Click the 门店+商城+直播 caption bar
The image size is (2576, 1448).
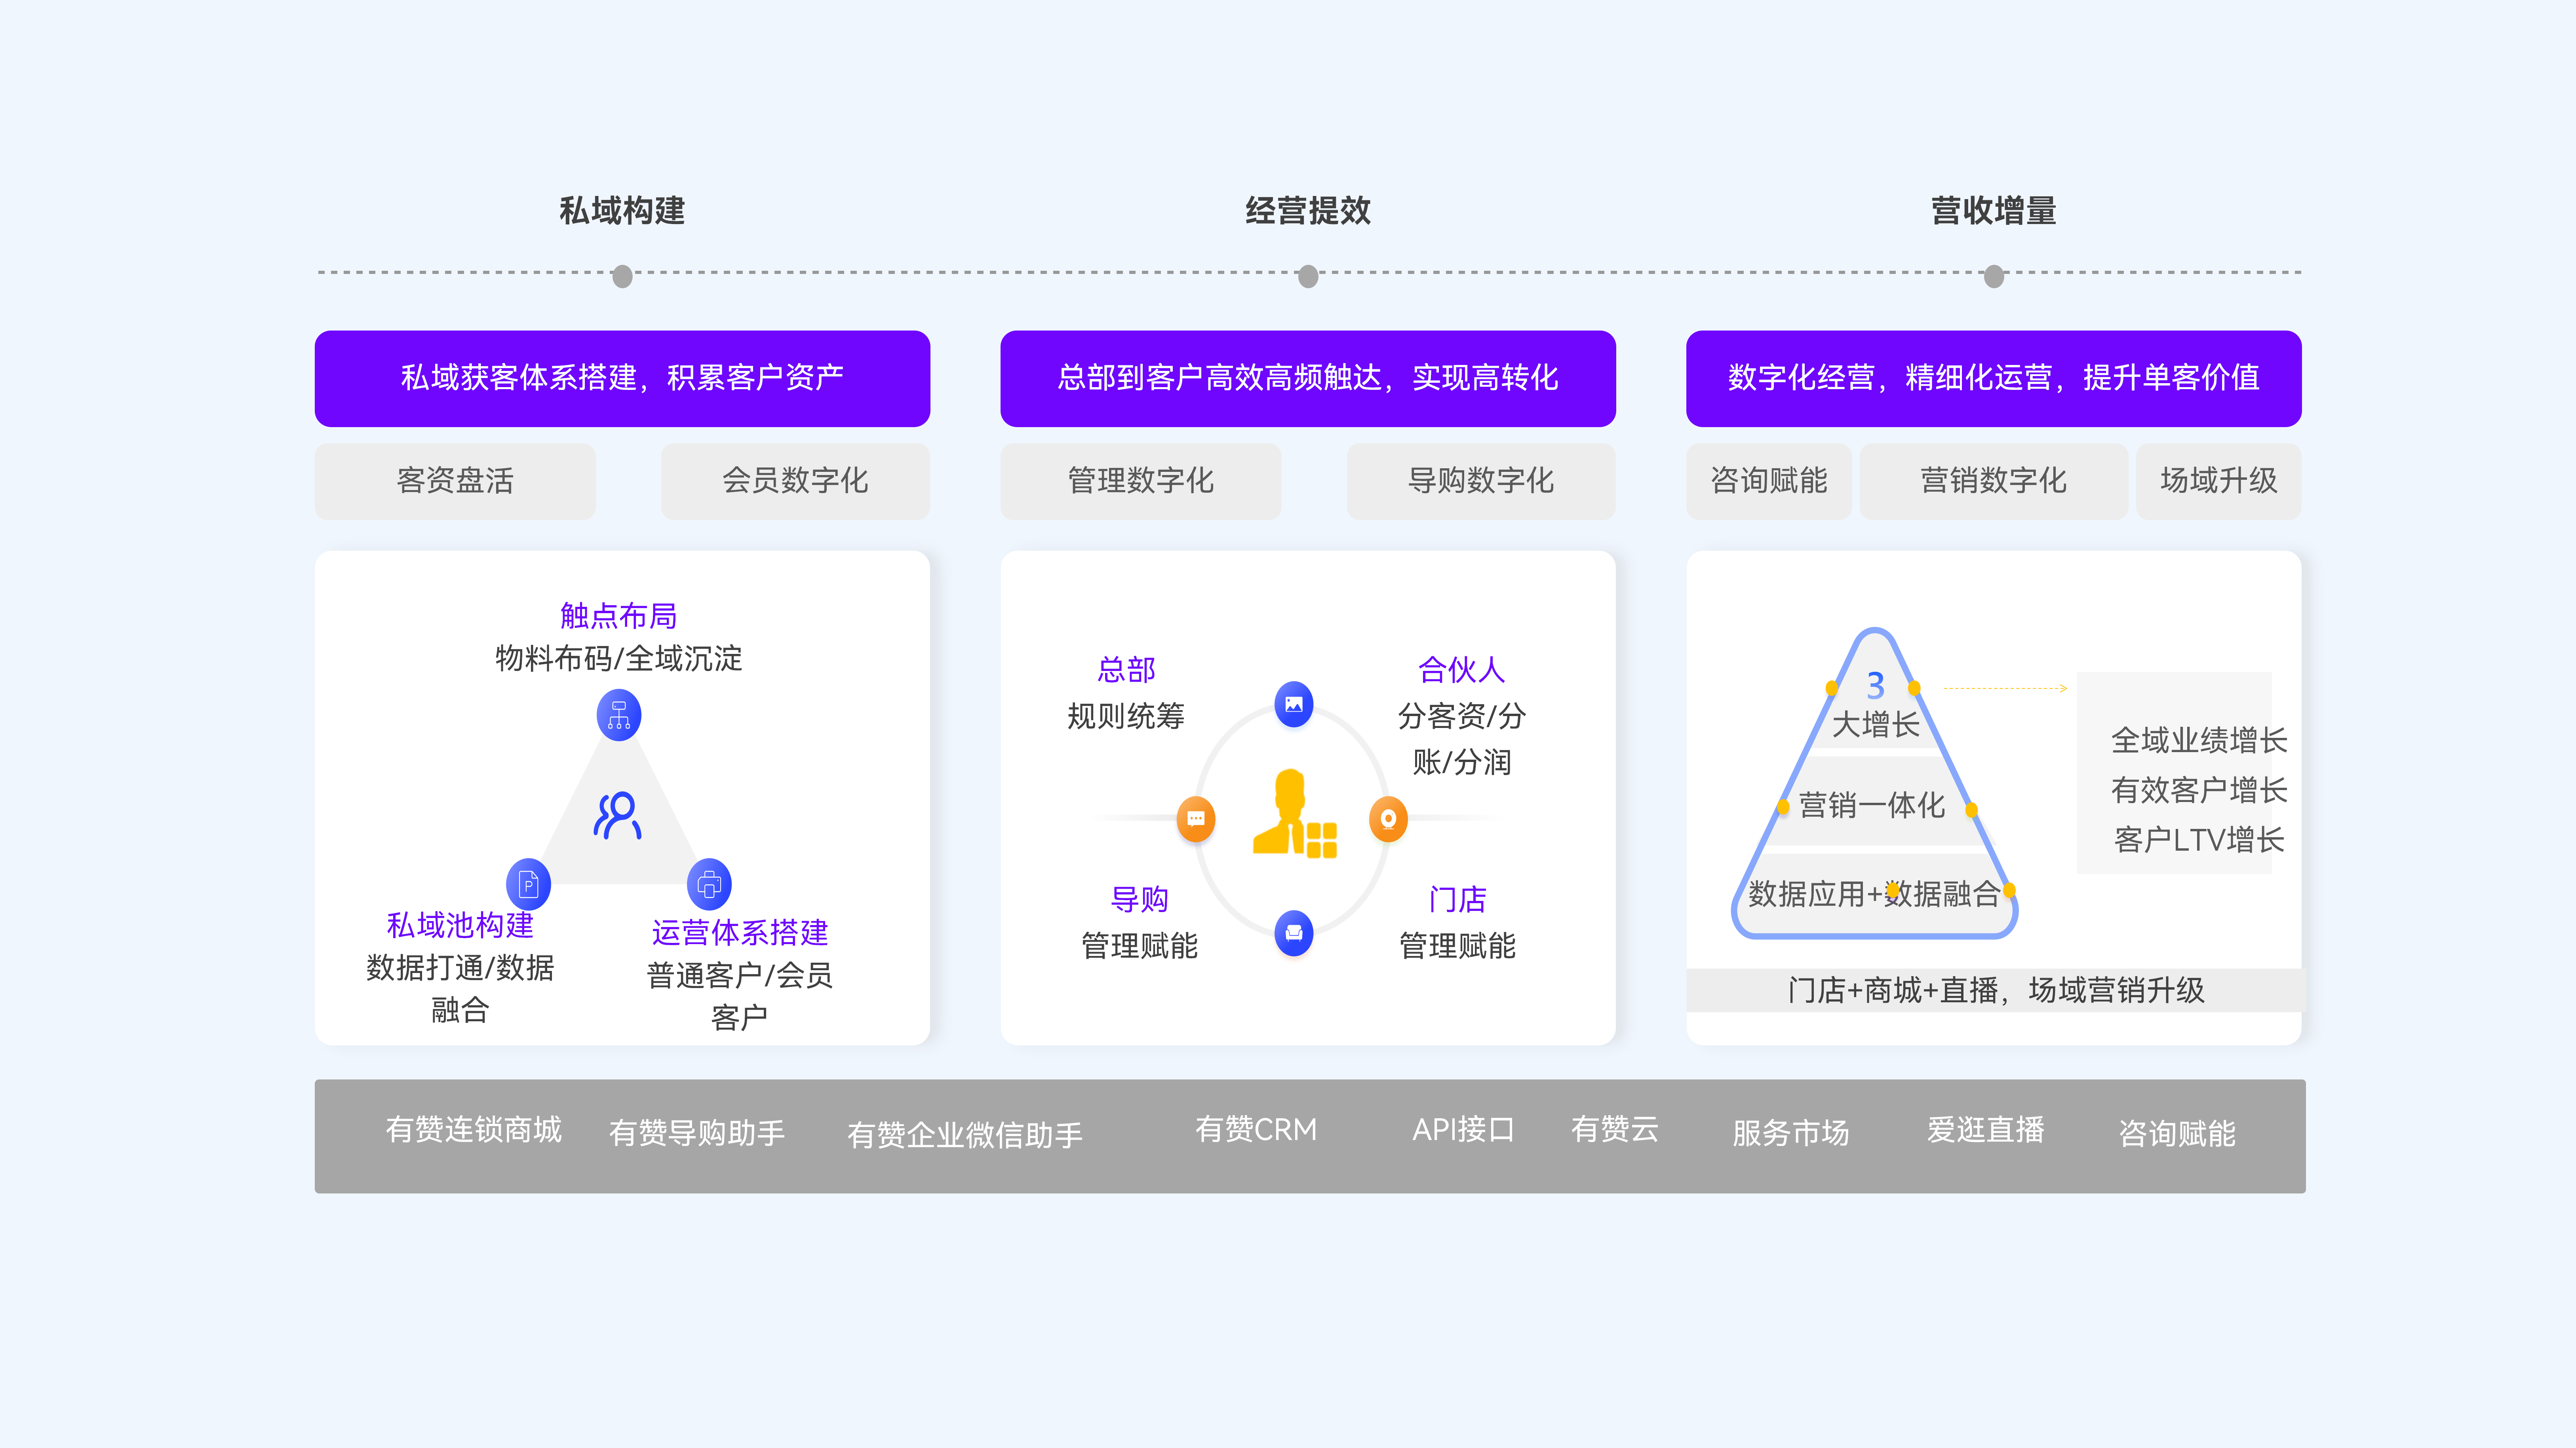pyautogui.click(x=1995, y=990)
